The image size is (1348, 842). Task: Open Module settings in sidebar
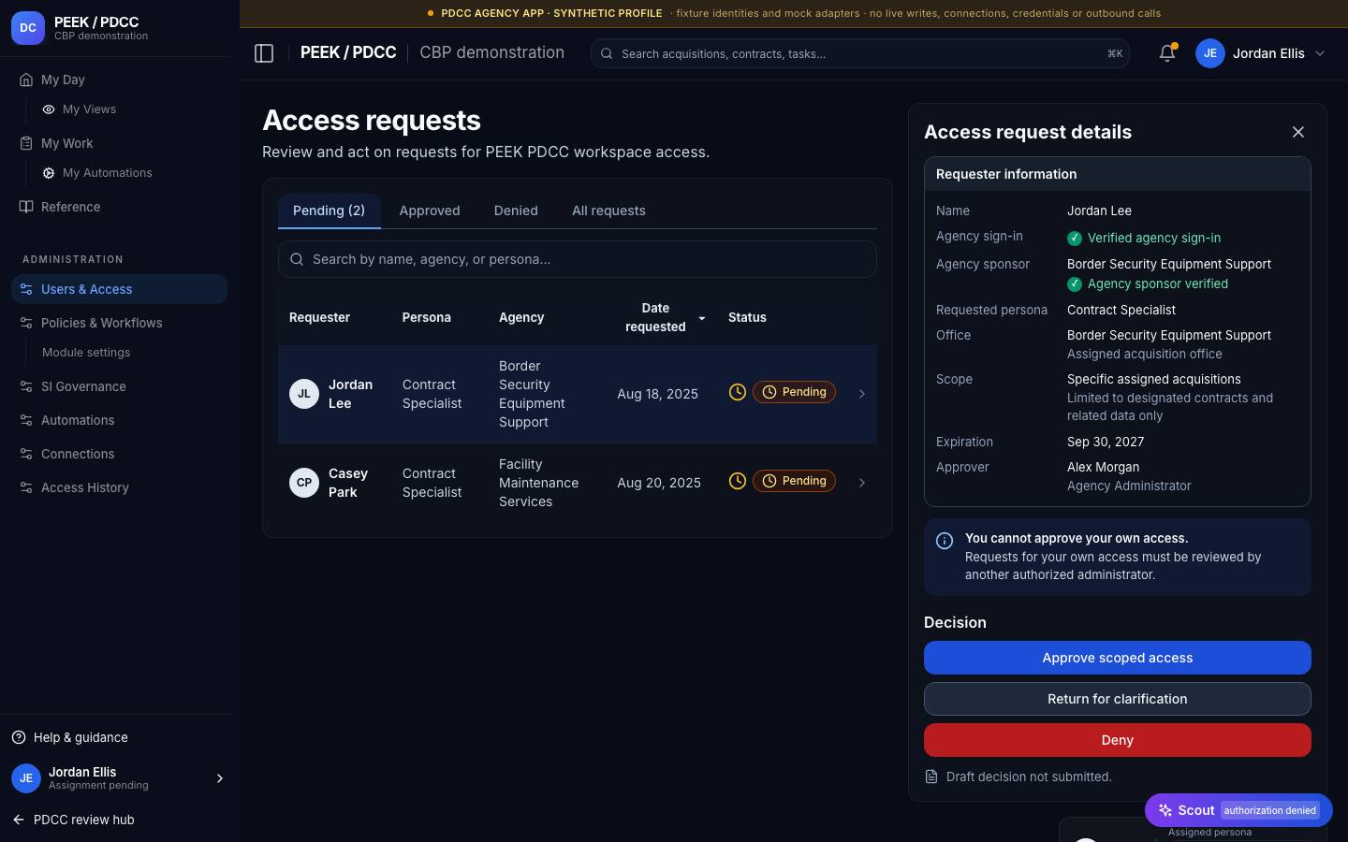pyautogui.click(x=86, y=353)
